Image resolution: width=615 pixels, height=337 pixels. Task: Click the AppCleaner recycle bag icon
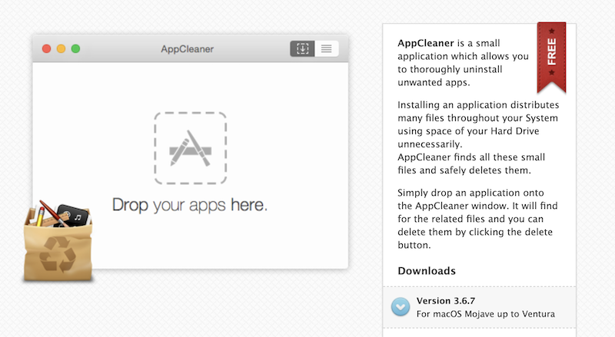(58, 241)
